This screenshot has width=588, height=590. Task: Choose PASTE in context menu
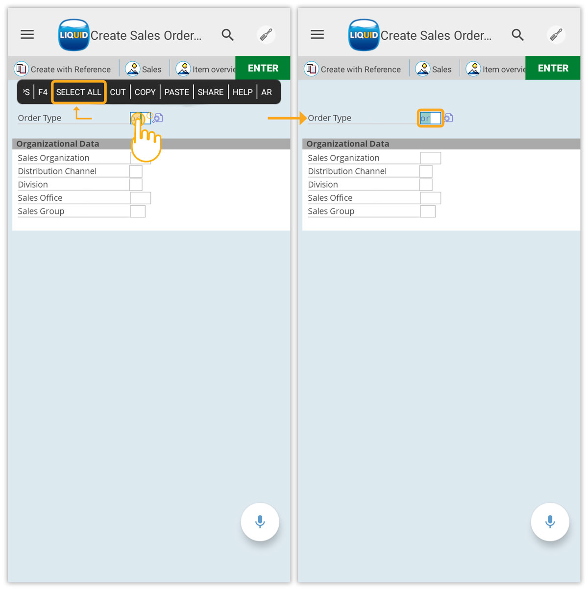177,92
